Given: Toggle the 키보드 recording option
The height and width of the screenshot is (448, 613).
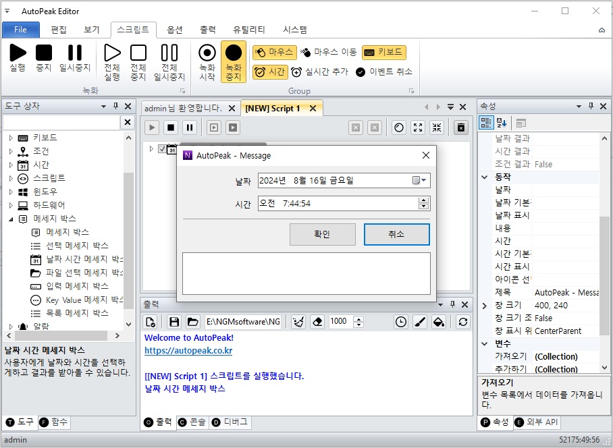Looking at the screenshot, I should tap(384, 52).
